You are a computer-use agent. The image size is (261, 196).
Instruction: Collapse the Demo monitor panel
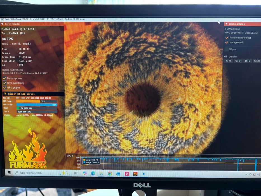pos(2,24)
